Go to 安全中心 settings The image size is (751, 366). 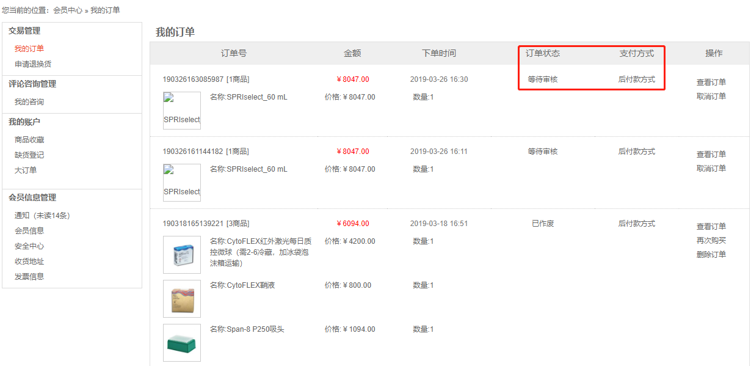click(29, 246)
